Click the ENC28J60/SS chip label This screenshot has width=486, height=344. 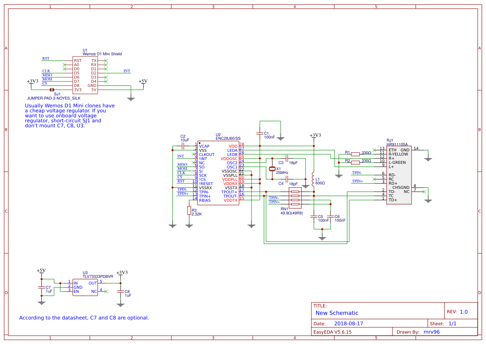(x=228, y=139)
